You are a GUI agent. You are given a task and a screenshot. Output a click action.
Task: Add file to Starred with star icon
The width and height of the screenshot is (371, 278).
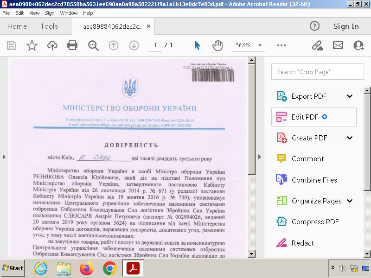coord(32,45)
